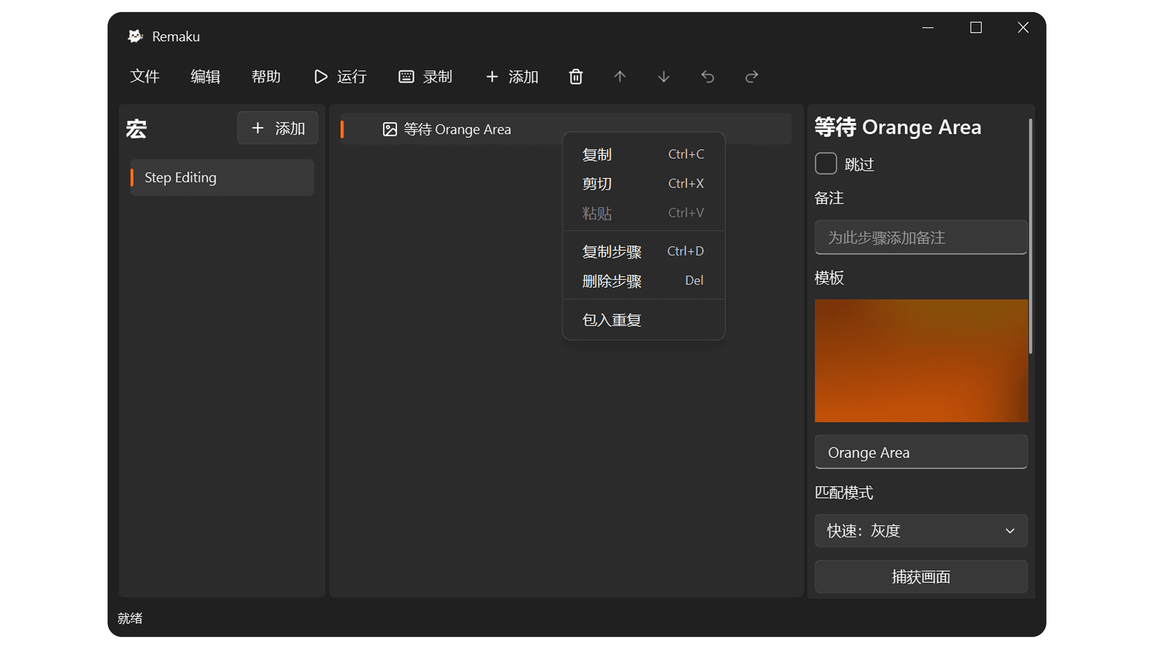Tick the 跳过 checkbox

[826, 163]
